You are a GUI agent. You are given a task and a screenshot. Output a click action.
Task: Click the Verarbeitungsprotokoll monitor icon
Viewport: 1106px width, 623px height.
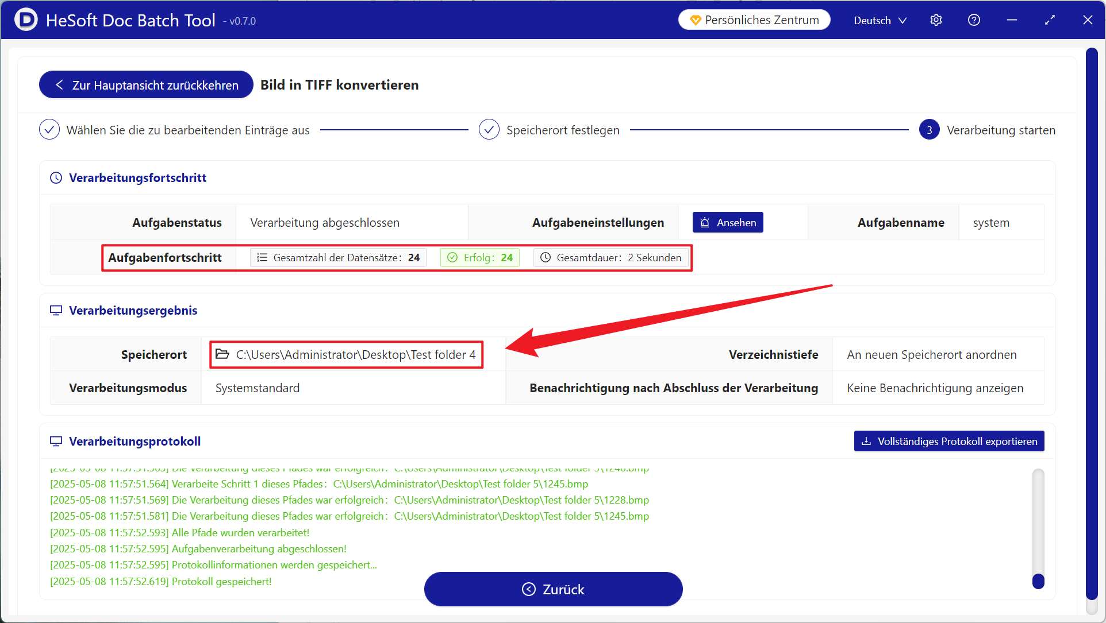tap(56, 442)
